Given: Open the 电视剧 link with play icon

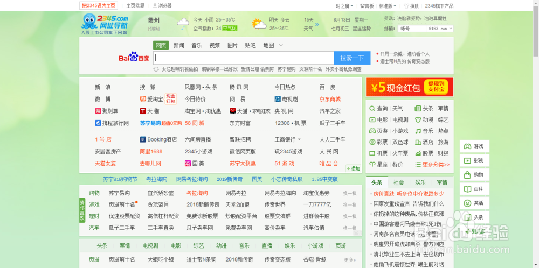Looking at the screenshot, I should 286,99.
